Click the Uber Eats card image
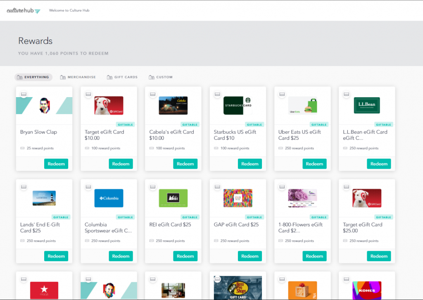Screen dimensions: 423x300 (302, 105)
